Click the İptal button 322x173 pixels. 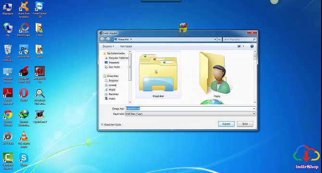[245, 124]
